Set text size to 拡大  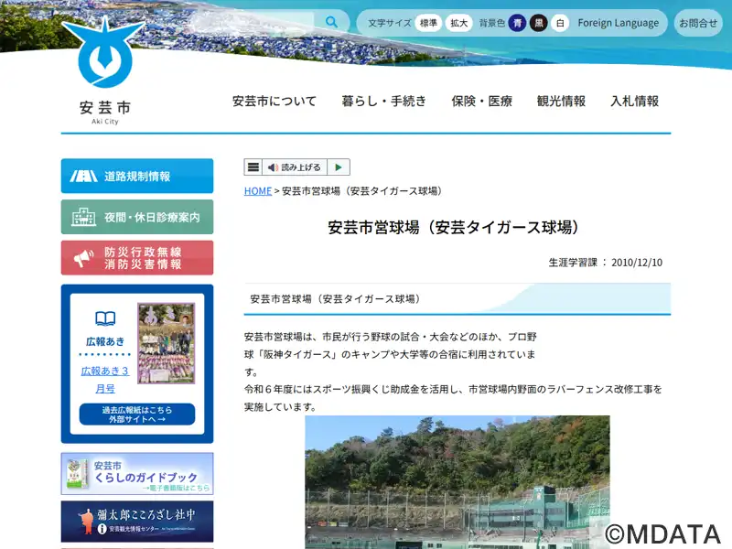coord(459,23)
